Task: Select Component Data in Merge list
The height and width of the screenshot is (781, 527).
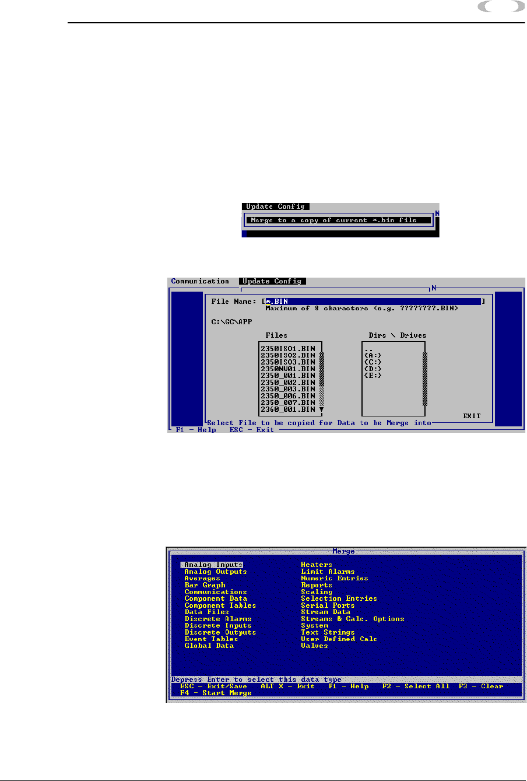Action: point(216,598)
